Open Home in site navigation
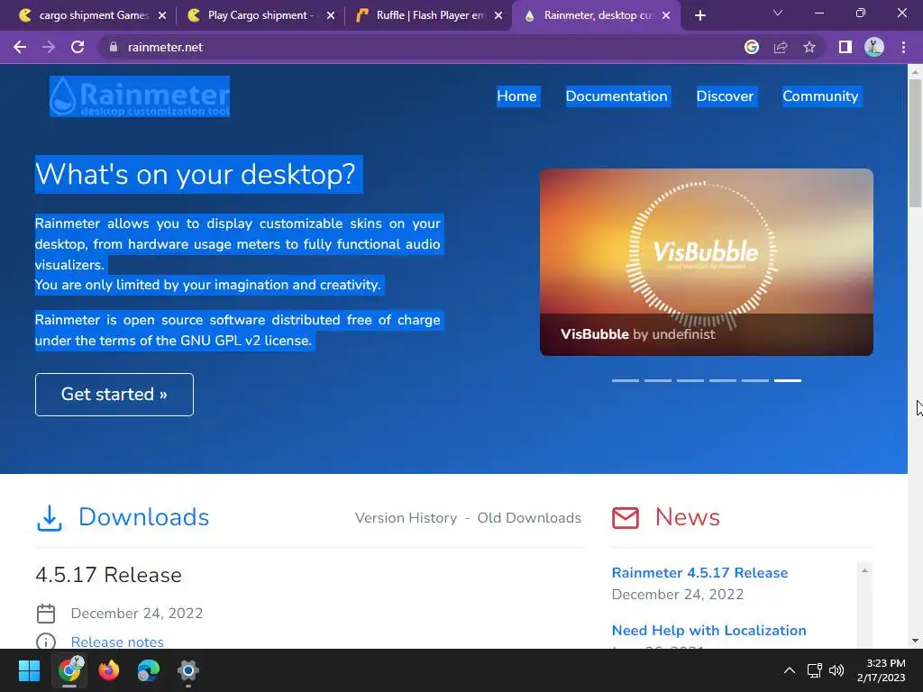Image resolution: width=923 pixels, height=692 pixels. (x=516, y=96)
